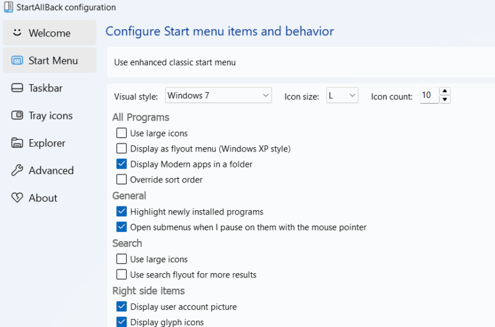Click the Icon count label text
The width and height of the screenshot is (495, 327).
point(392,96)
